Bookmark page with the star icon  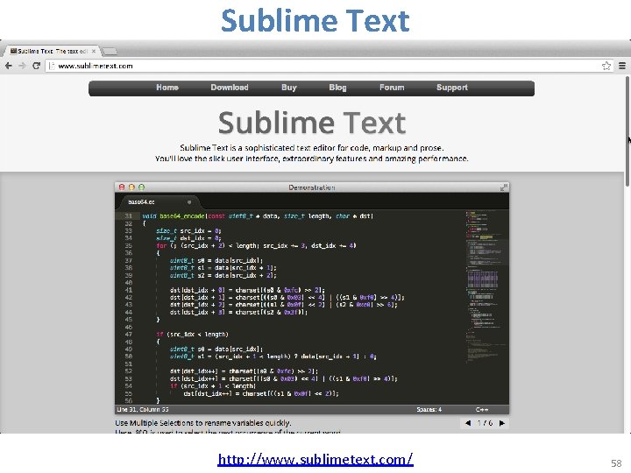(x=606, y=66)
